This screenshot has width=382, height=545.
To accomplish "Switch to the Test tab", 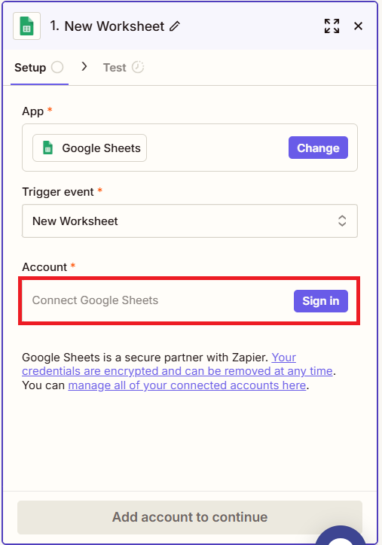I will click(124, 68).
